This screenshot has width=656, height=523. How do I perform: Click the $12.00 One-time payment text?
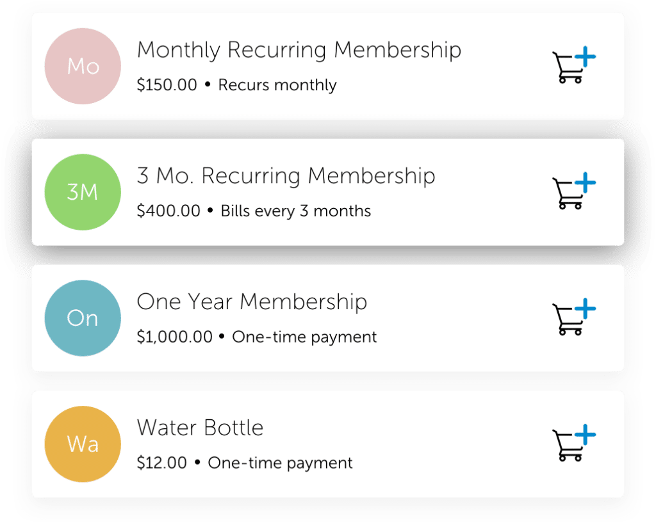[x=245, y=462]
